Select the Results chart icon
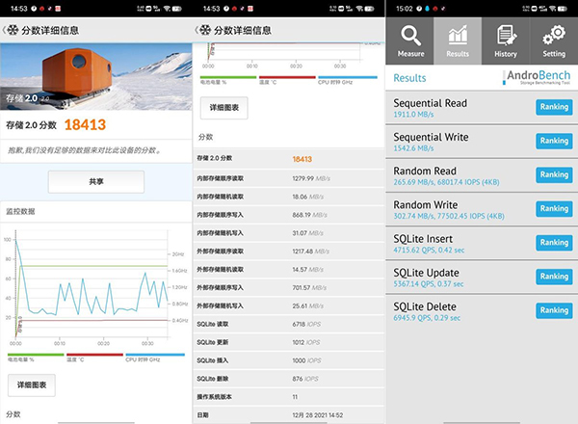578x424 pixels. click(x=458, y=40)
